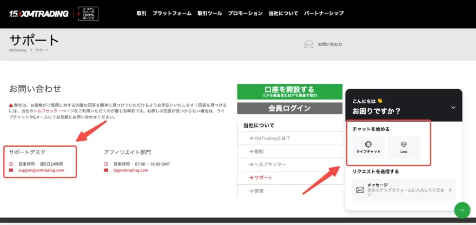The height and width of the screenshot is (225, 476).
Task: Click the envelope icon in メッセージ row
Action: click(x=360, y=190)
